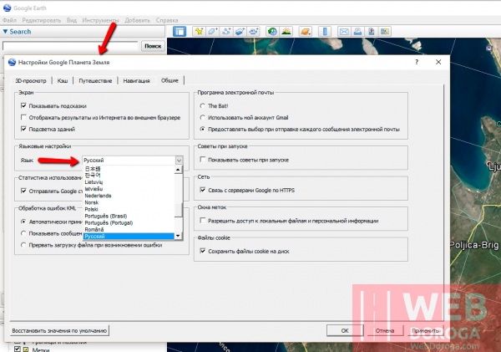Select the Показывать сообщения KML radio

tap(23, 233)
